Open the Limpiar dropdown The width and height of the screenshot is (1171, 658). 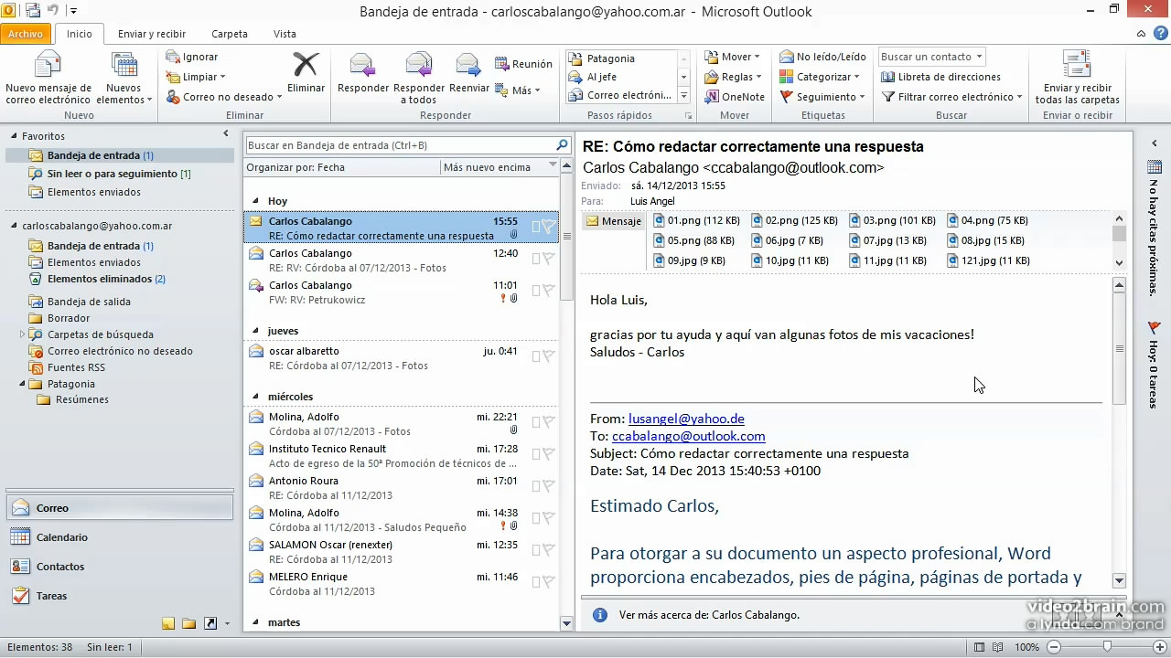coord(196,77)
